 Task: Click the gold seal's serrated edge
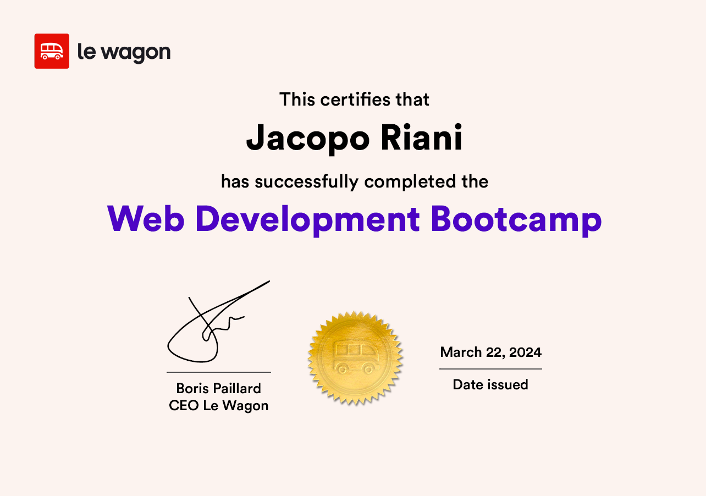356,317
